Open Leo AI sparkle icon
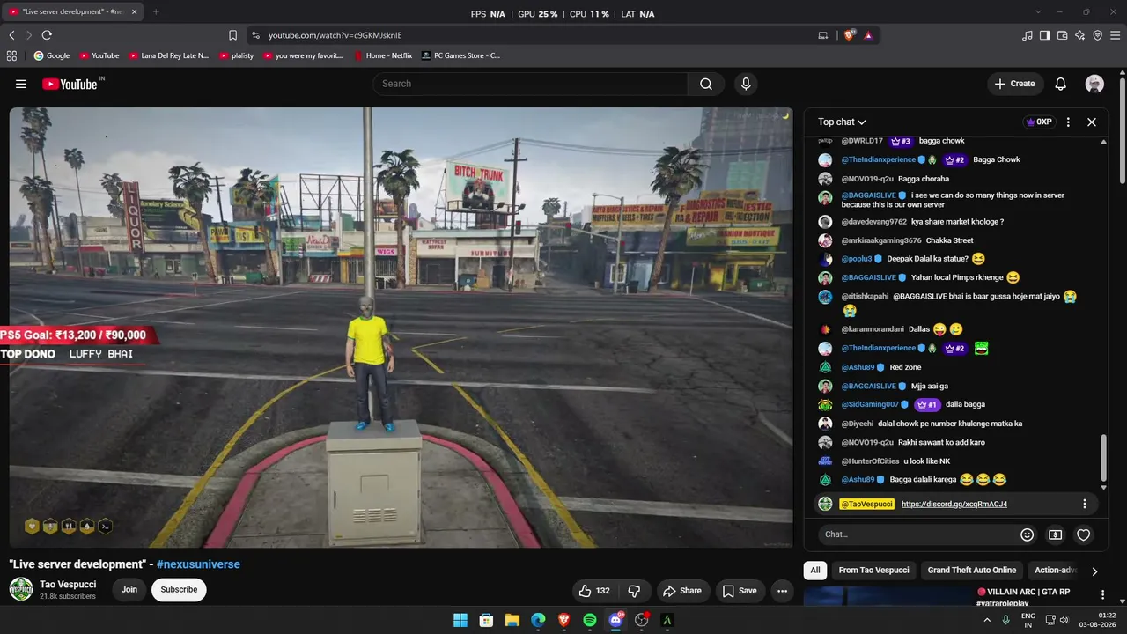Screen dimensions: 1127x634 point(1080,35)
